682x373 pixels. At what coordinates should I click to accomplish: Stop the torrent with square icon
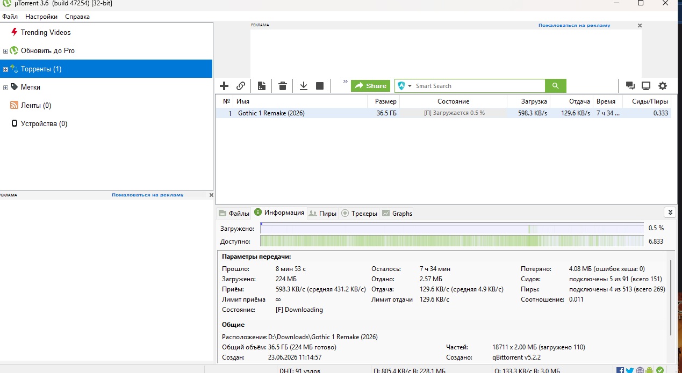pyautogui.click(x=320, y=86)
